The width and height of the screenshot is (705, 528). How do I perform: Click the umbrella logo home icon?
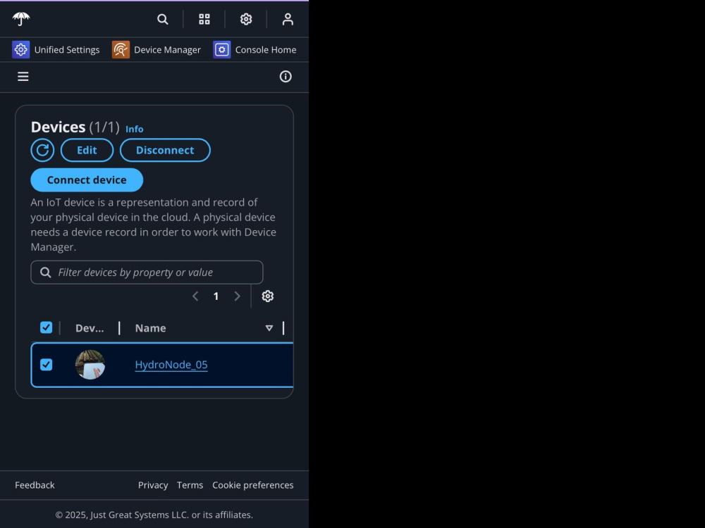click(x=21, y=19)
